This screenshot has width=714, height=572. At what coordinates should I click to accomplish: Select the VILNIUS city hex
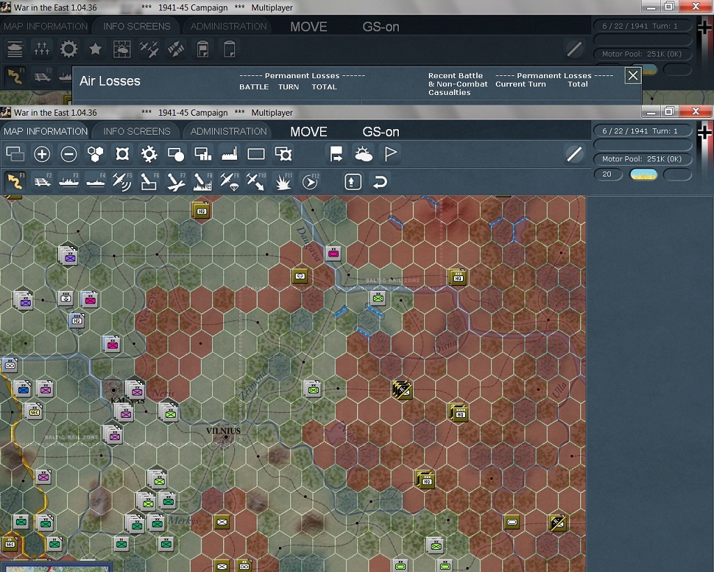pos(225,437)
